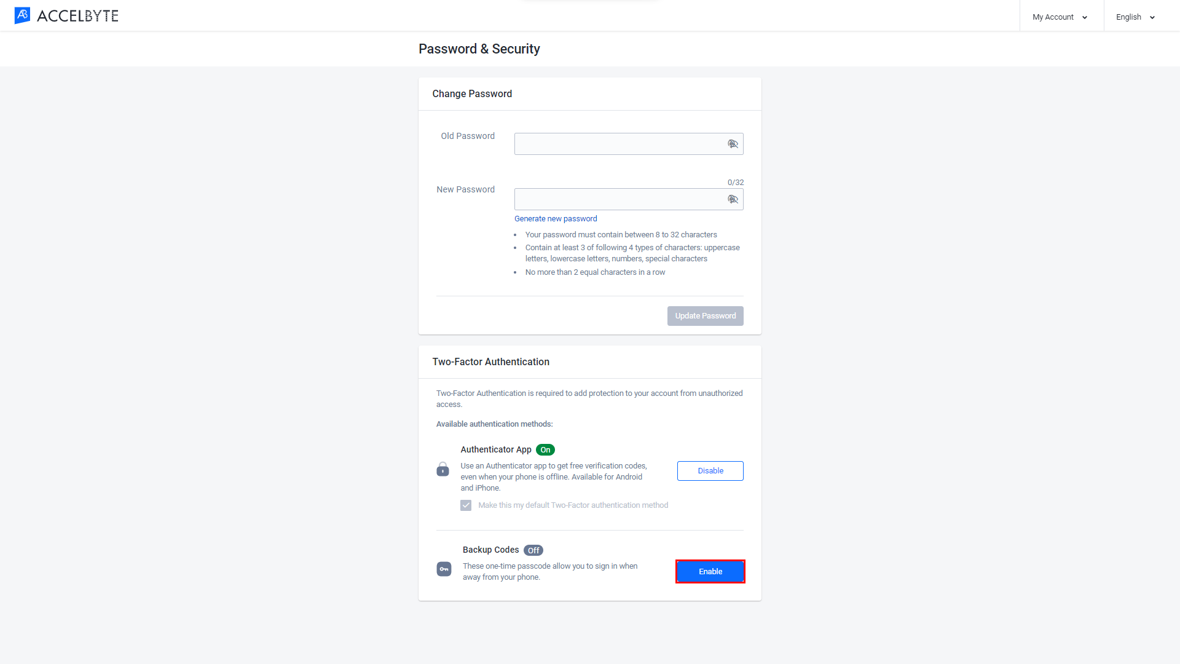1180x664 pixels.
Task: Toggle the Authenticator App On status
Action: tap(710, 470)
